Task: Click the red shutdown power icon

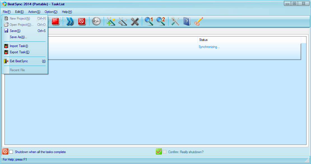Action: point(5,151)
